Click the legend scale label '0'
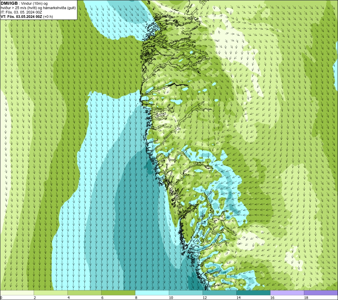The height and width of the screenshot is (300, 338). pos(1,298)
